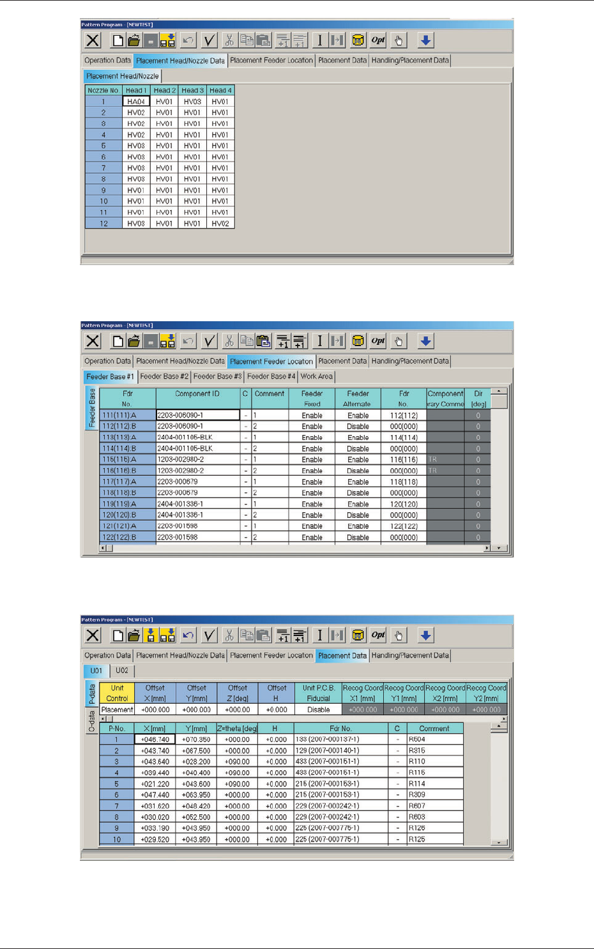This screenshot has width=594, height=949.
Task: Click the X cancel icon above the nozzle table
Action: point(93,40)
